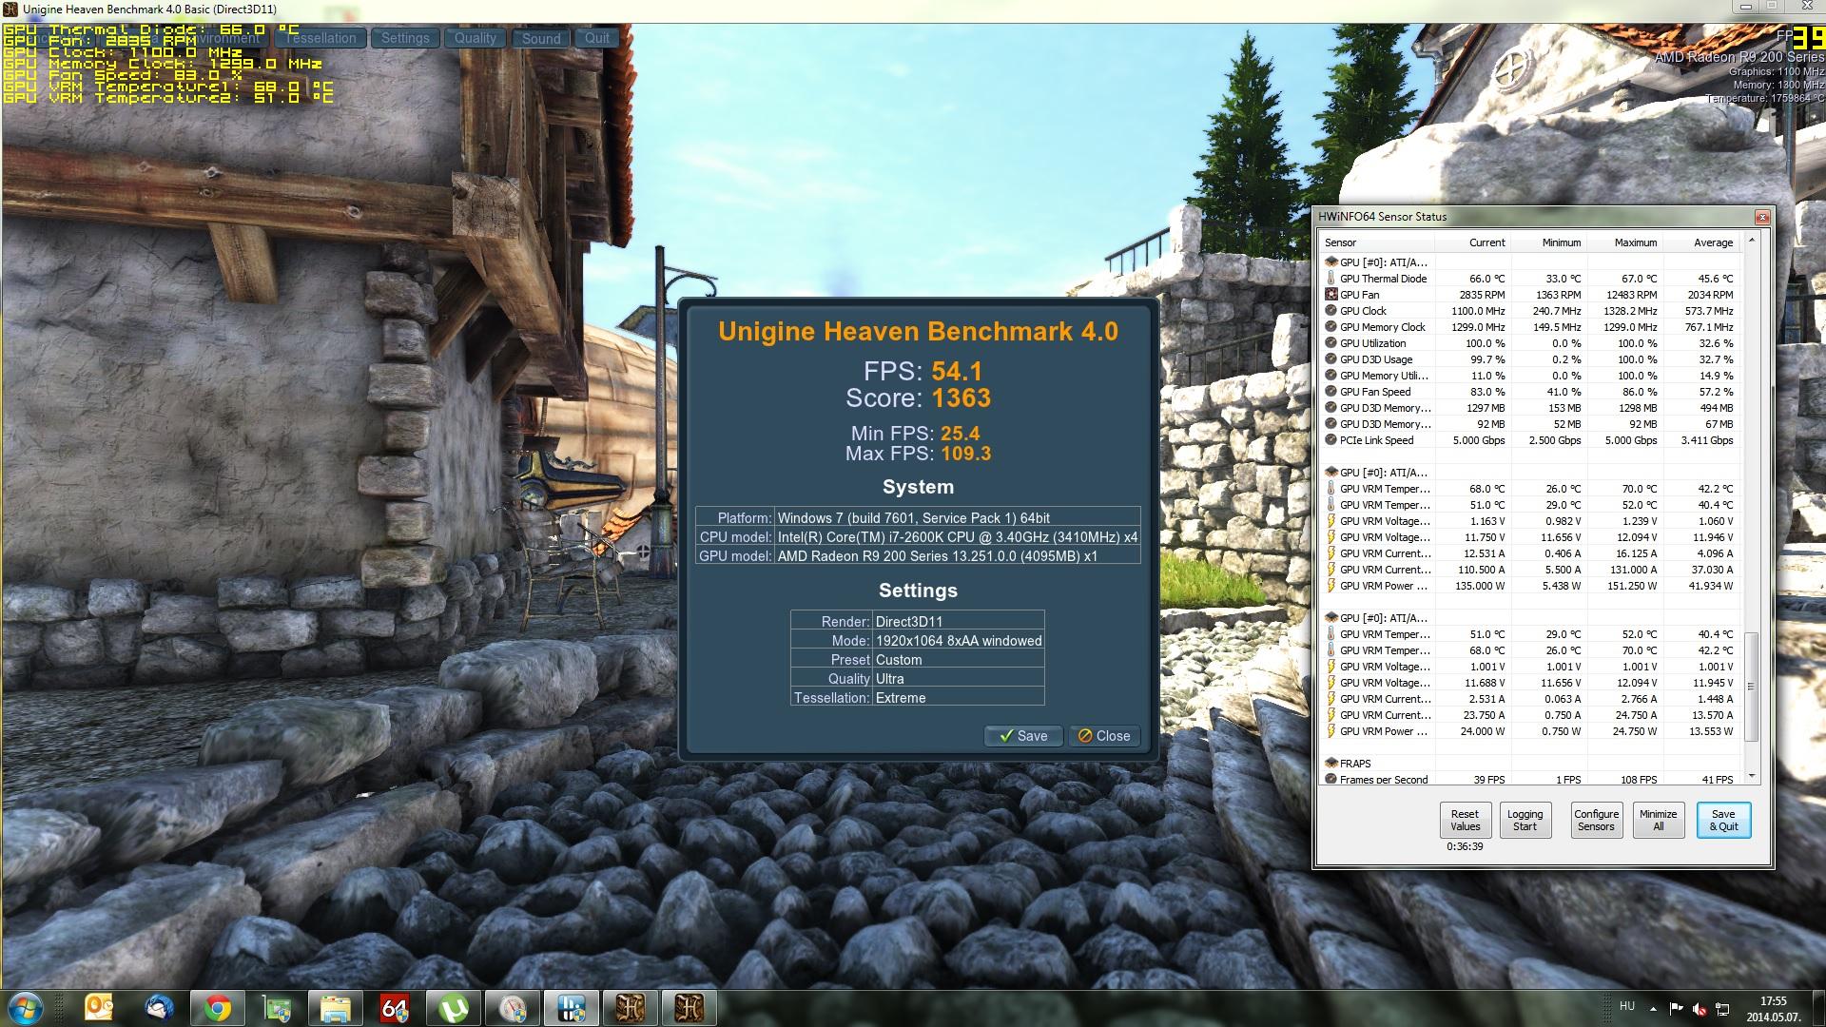Click the sensor list scroll-up arrow
This screenshot has height=1027, width=1826.
click(1751, 240)
